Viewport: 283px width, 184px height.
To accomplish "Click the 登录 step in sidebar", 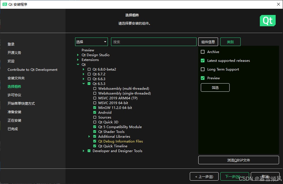I will pos(11,44).
